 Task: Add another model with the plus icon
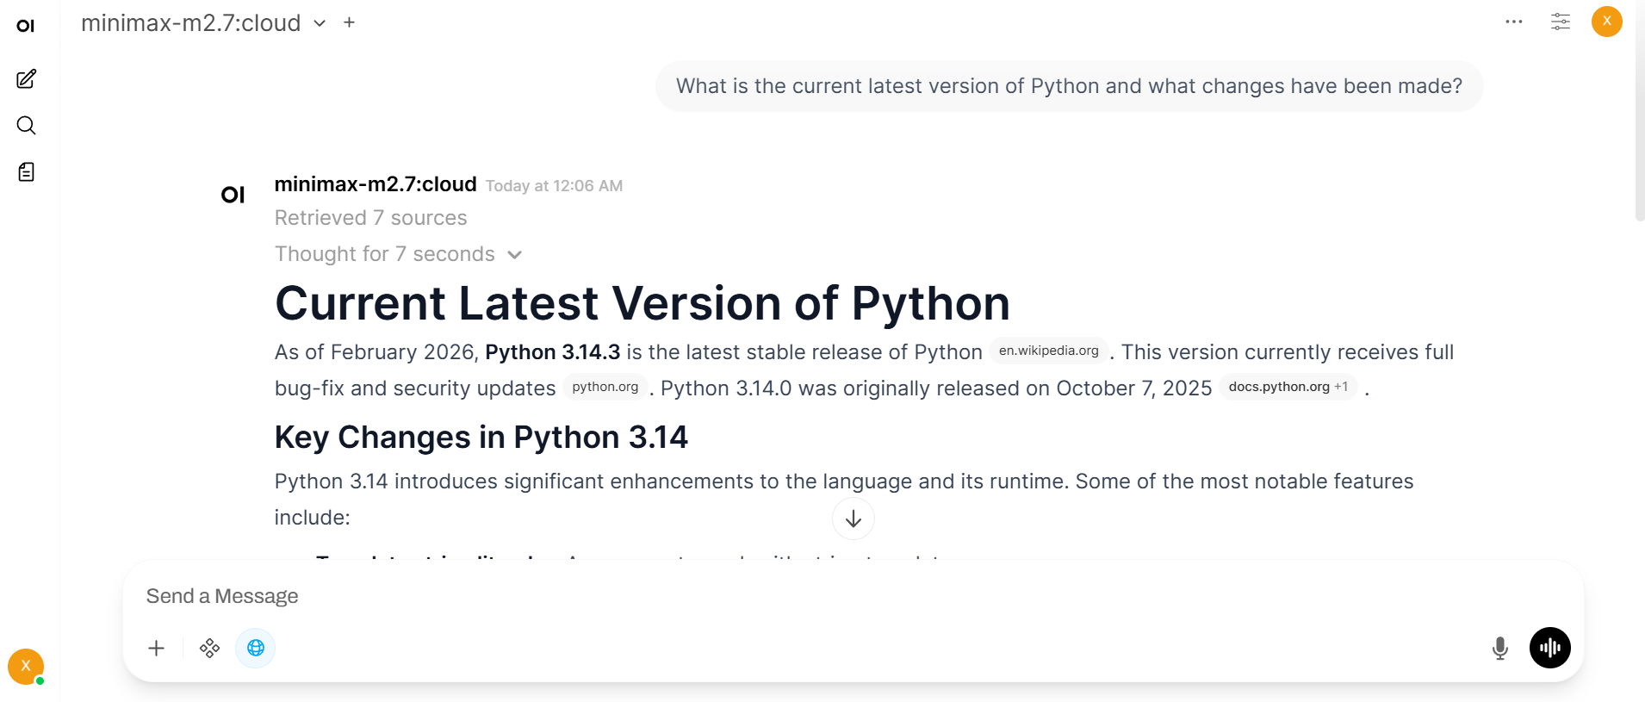click(350, 22)
